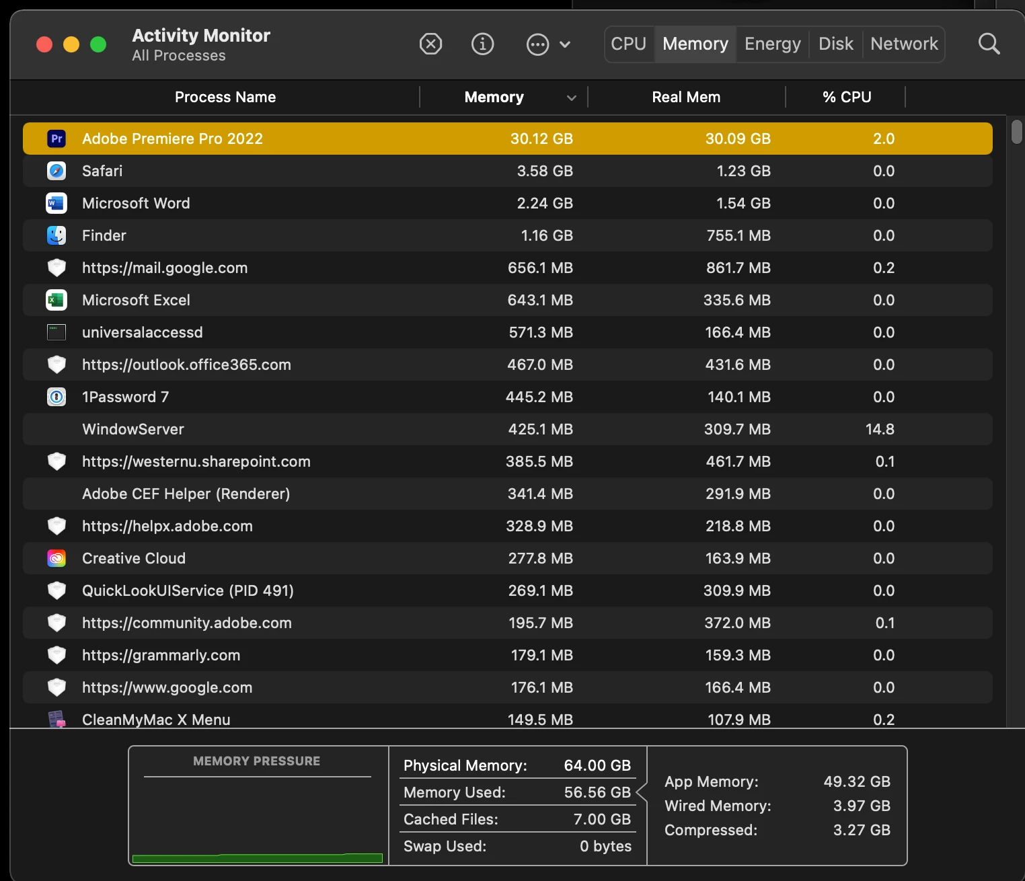The width and height of the screenshot is (1025, 881).
Task: Click shield icon for QuickLookUIService
Action: (57, 590)
